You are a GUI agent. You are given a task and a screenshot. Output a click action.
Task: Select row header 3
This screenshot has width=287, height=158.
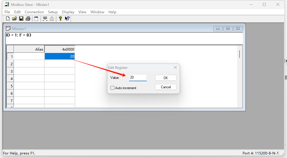coord(10,71)
